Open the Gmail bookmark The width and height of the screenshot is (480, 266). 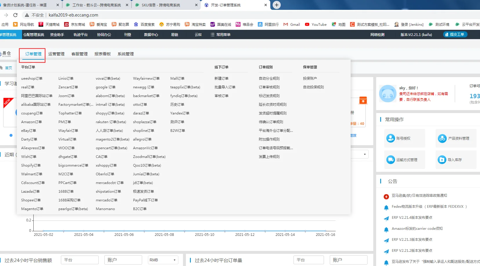pyautogui.click(x=292, y=24)
